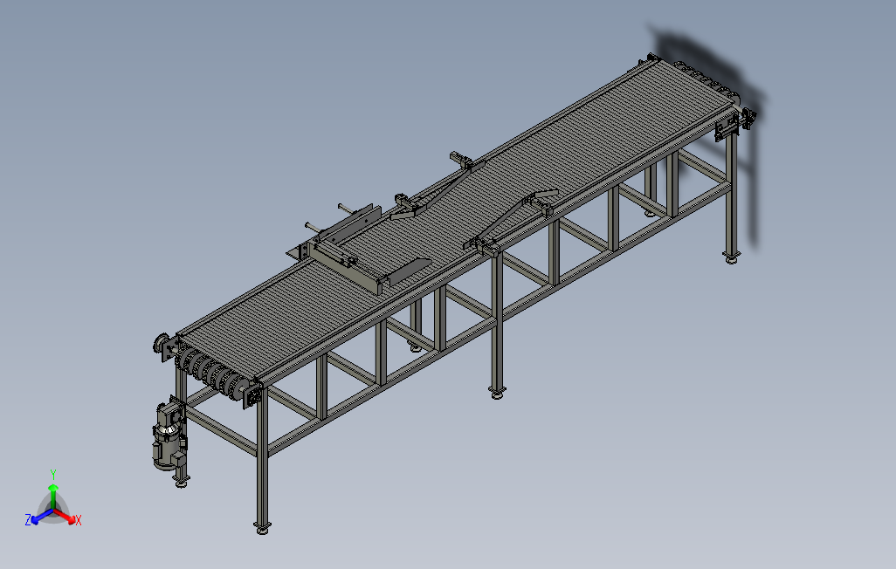Select the foot pad of the front leg

[x=262, y=529]
